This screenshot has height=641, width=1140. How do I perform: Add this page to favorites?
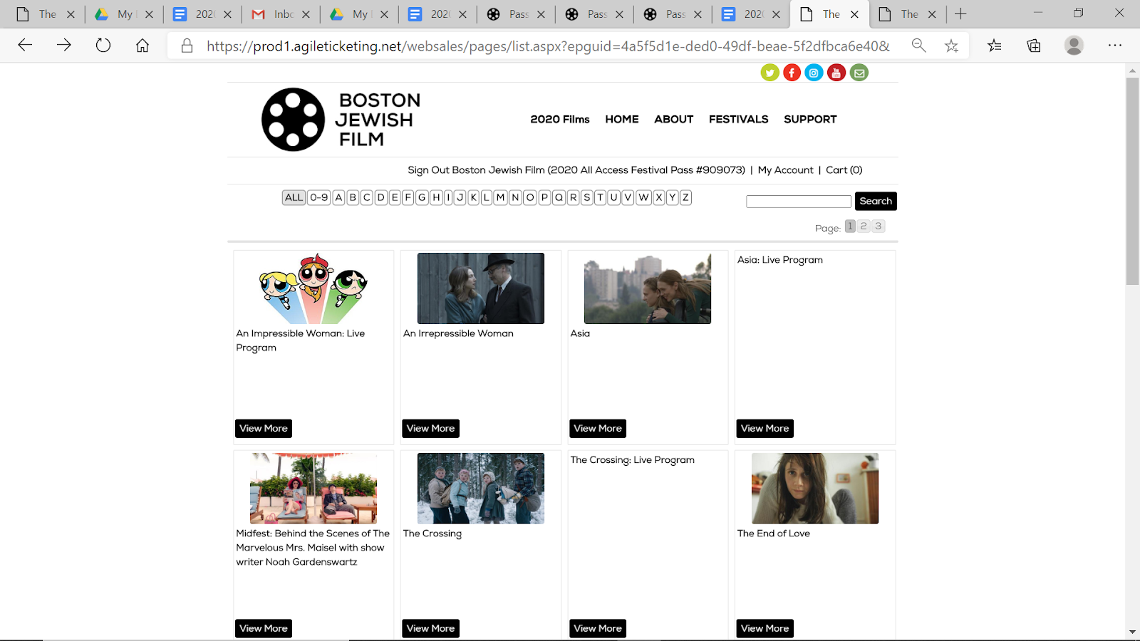951,46
